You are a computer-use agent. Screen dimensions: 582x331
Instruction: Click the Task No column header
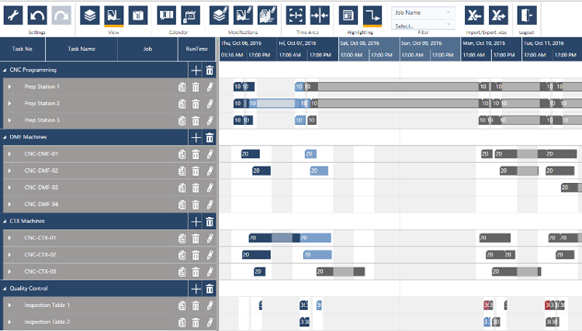[23, 49]
